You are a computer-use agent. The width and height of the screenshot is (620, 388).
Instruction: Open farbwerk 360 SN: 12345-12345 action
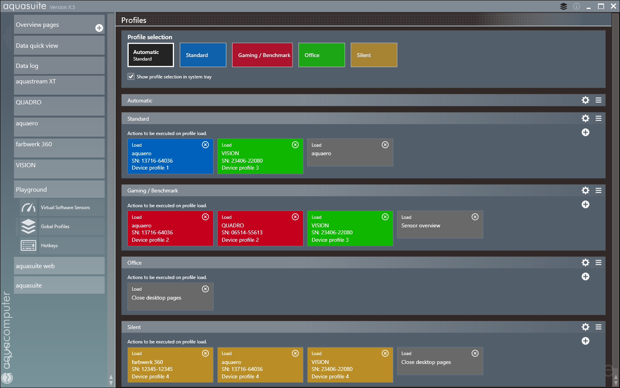click(x=170, y=365)
